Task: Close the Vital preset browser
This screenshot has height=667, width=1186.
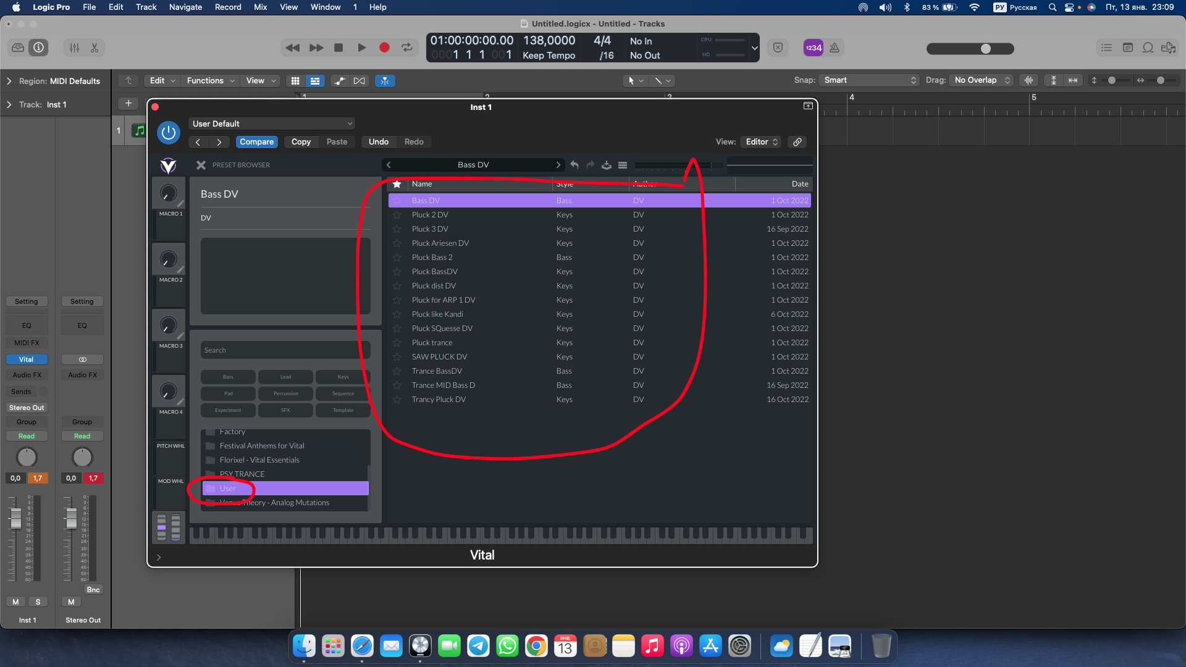Action: click(x=201, y=165)
